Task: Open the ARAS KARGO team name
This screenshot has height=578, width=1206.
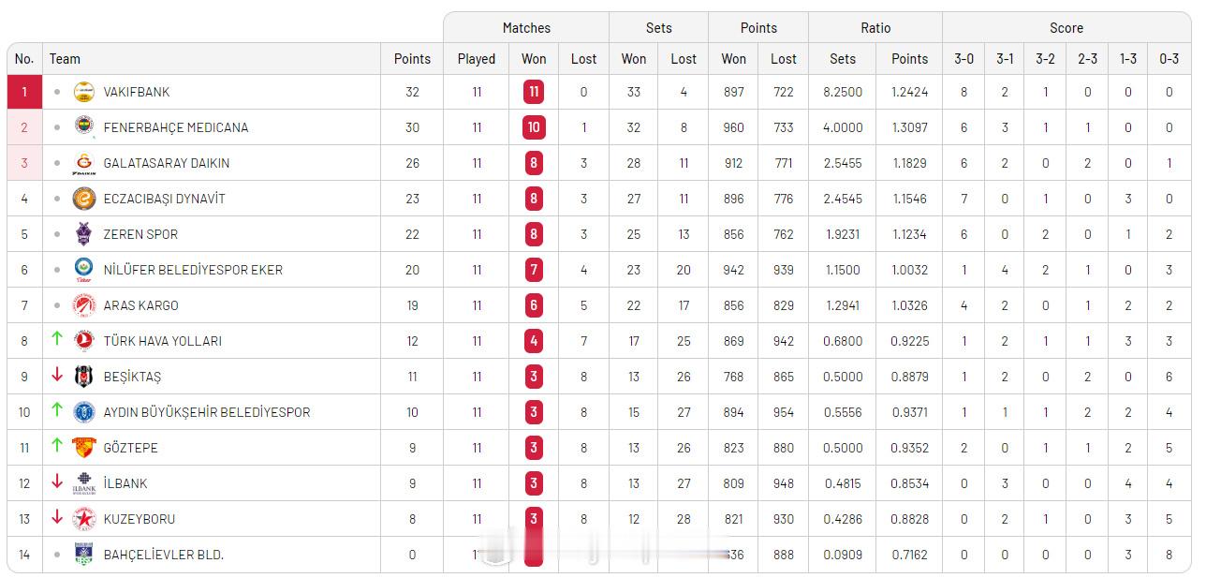Action: coord(140,305)
